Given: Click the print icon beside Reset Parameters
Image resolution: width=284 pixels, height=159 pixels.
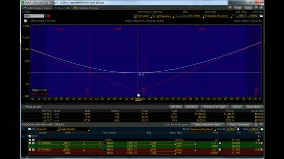Looking at the screenshot, I should (256, 125).
